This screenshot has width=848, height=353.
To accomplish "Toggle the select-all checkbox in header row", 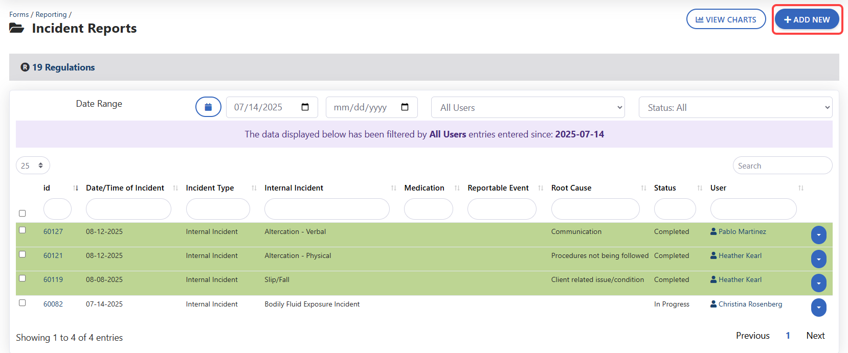I will point(23,214).
